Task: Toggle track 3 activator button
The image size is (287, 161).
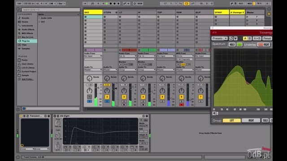Action: point(124,97)
